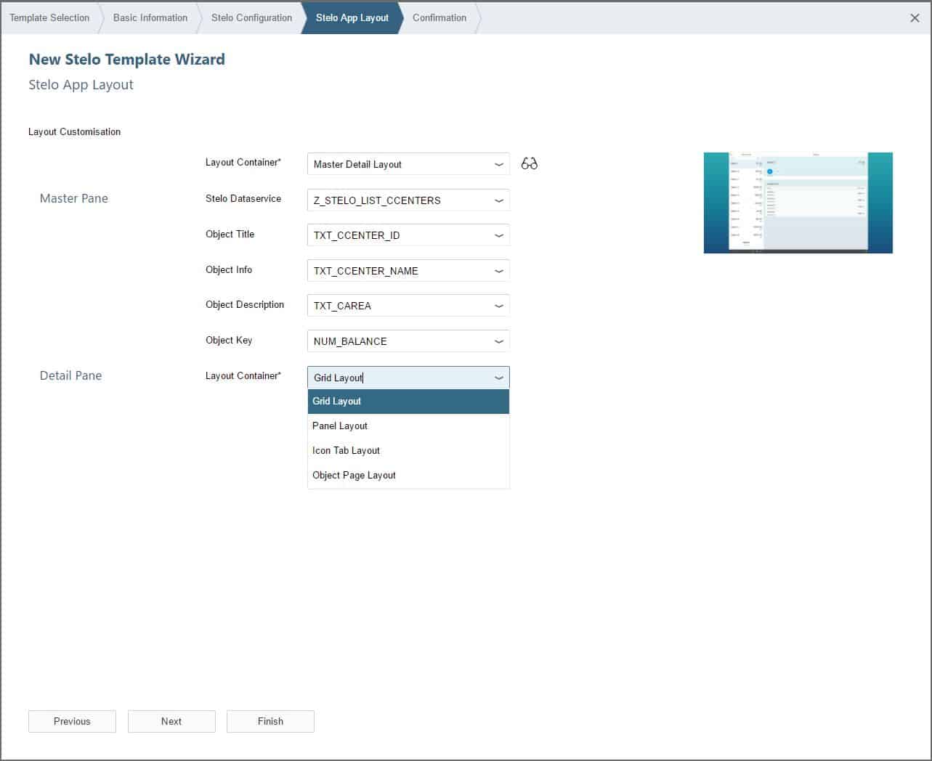Open the Object Info dropdown arrow

click(498, 271)
